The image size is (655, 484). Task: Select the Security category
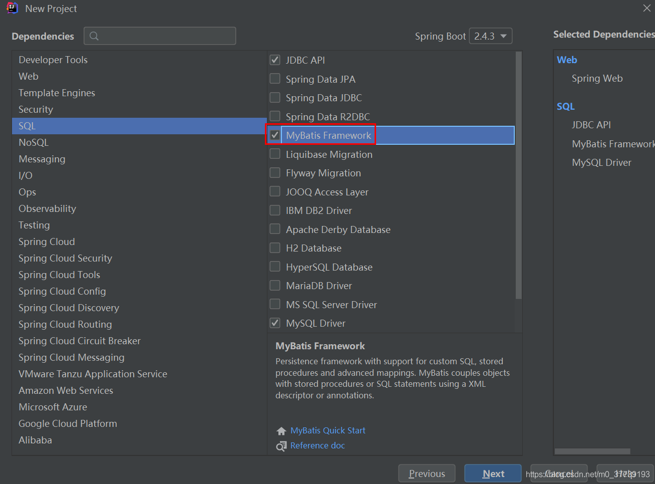point(139,109)
